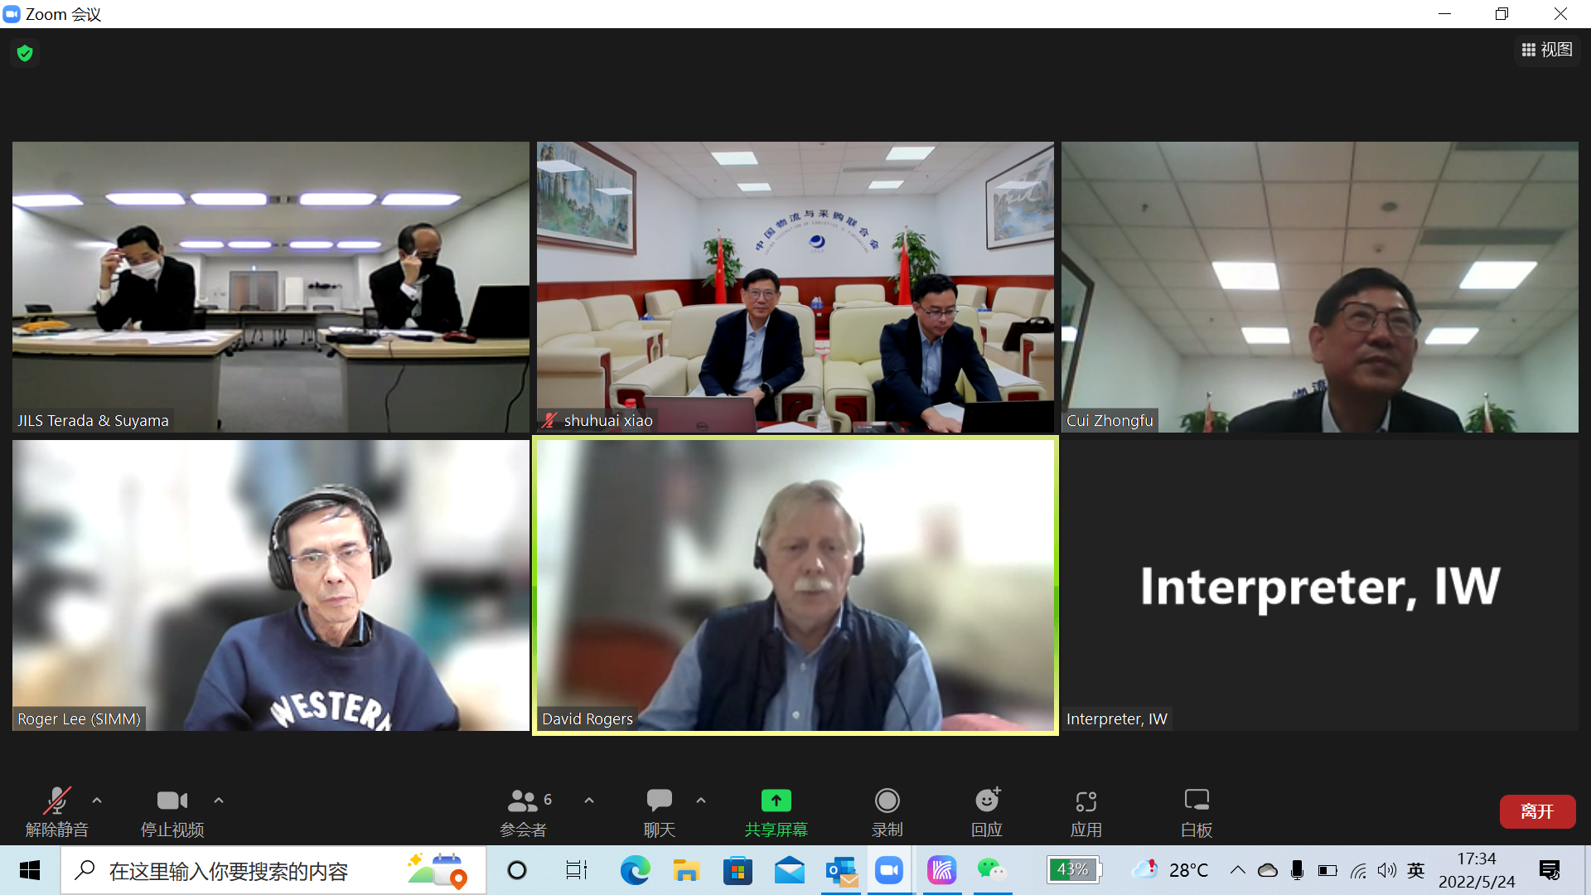The height and width of the screenshot is (895, 1591).
Task: Select David Rogers video tile
Action: coord(795,585)
